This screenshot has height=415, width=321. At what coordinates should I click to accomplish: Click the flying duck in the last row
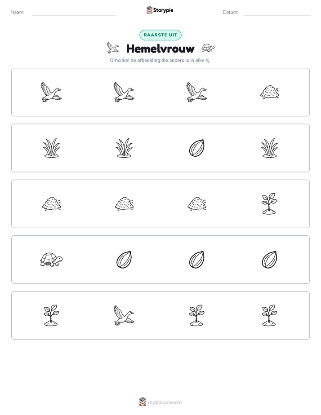point(124,315)
